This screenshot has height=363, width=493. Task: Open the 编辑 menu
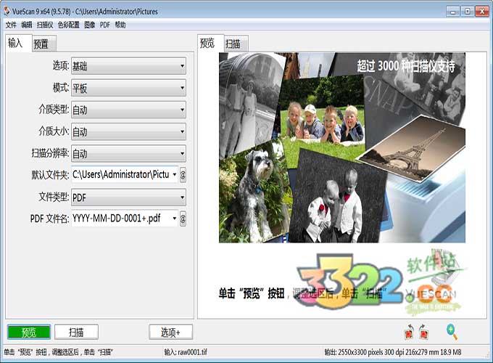(x=27, y=25)
